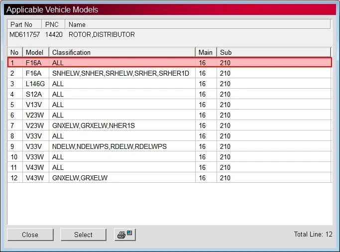Viewport: 340px width, 252px height.
Task: Click the name ROTOR,DISTRIBUTOR
Action: coord(102,34)
